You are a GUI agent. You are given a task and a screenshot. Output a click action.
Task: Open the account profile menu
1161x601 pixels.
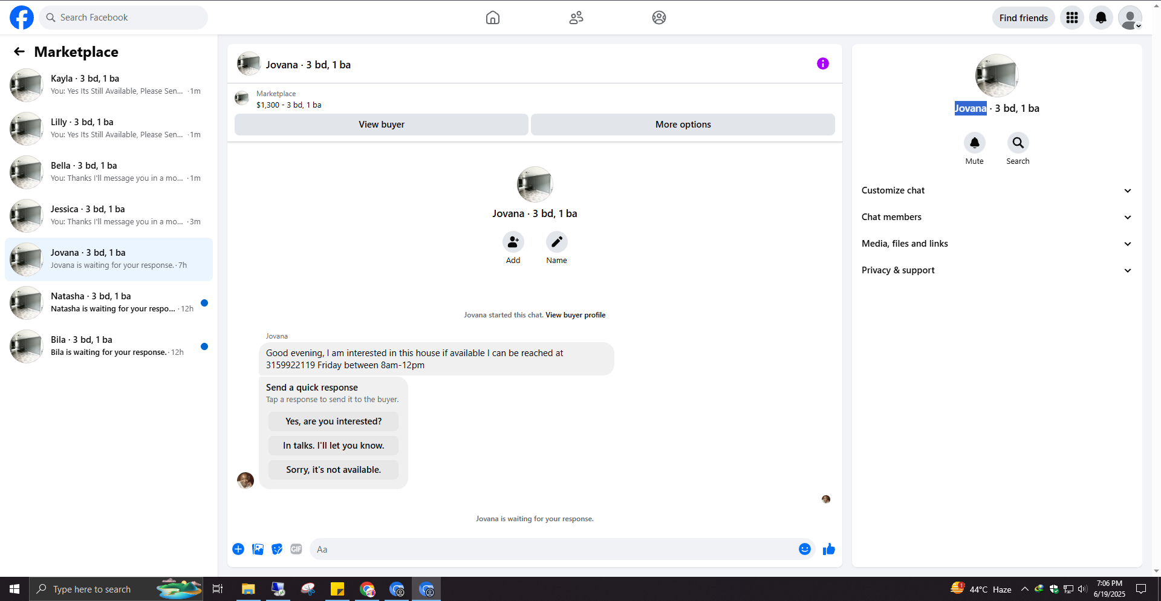[1130, 18]
